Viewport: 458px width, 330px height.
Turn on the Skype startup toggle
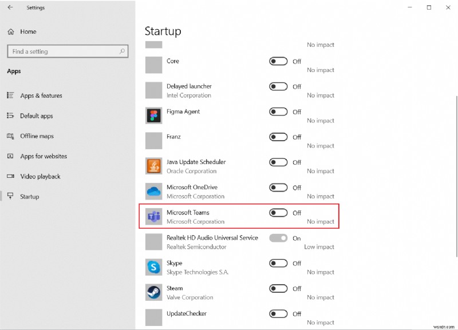279,264
